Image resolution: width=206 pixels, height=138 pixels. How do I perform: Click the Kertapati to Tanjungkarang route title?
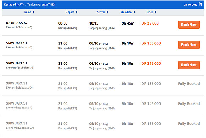[29, 5]
